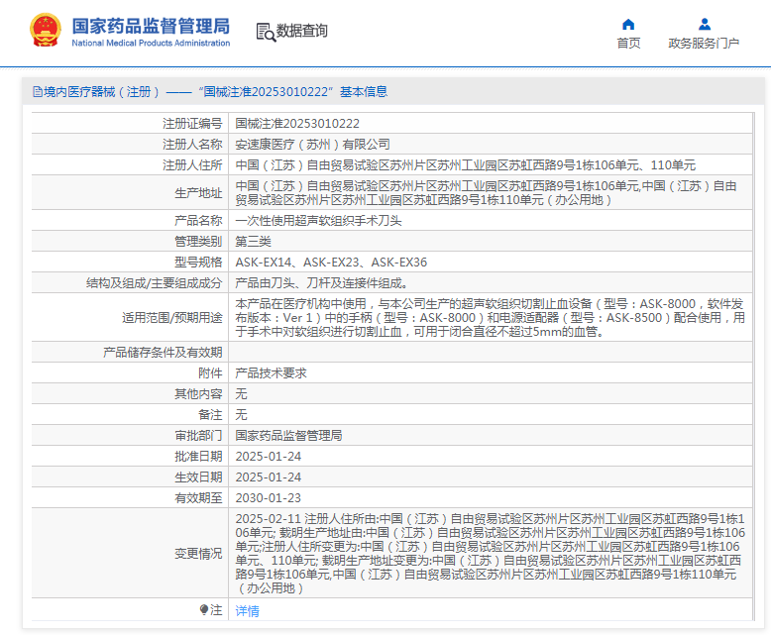
Task: Open 政务服务门户 link
Action: [704, 44]
